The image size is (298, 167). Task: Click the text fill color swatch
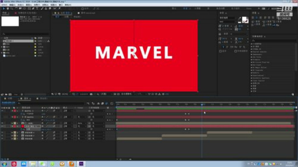(244, 19)
